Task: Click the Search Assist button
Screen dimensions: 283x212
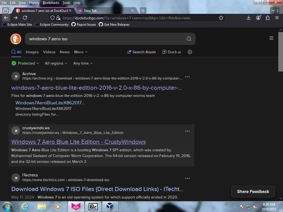Action: pyautogui.click(x=141, y=52)
